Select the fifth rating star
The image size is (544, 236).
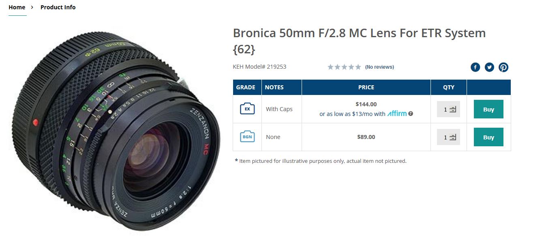358,67
